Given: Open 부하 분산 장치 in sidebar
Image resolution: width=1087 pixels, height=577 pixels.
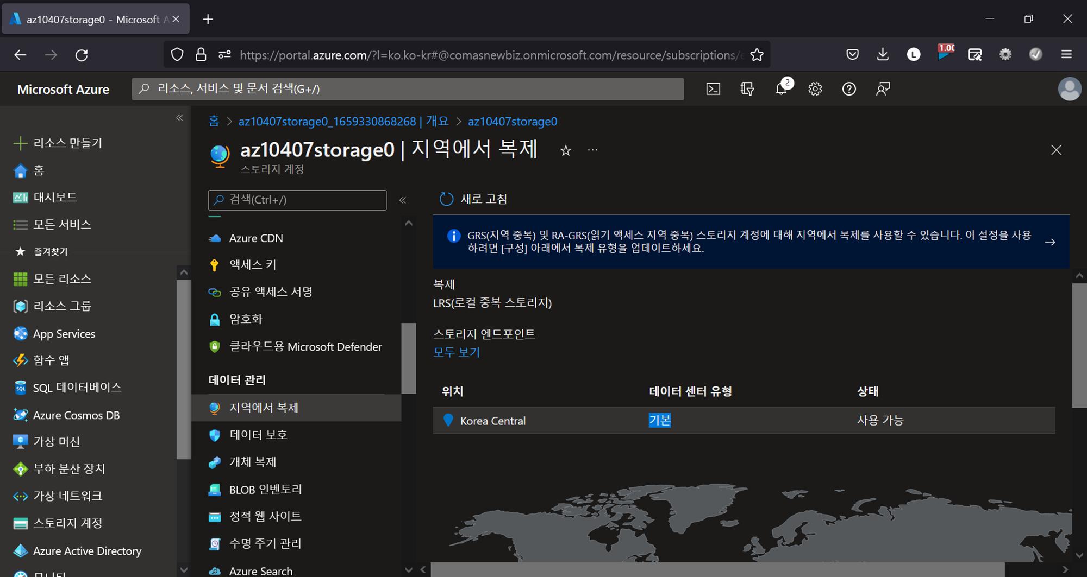Looking at the screenshot, I should click(59, 469).
